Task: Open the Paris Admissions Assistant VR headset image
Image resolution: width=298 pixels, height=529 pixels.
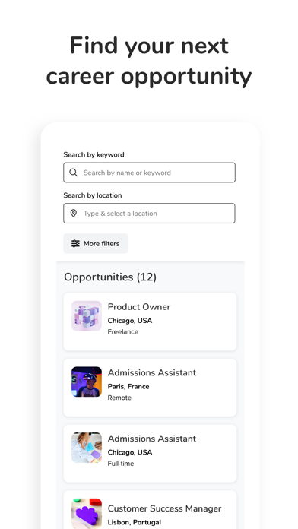Action: pos(87,382)
